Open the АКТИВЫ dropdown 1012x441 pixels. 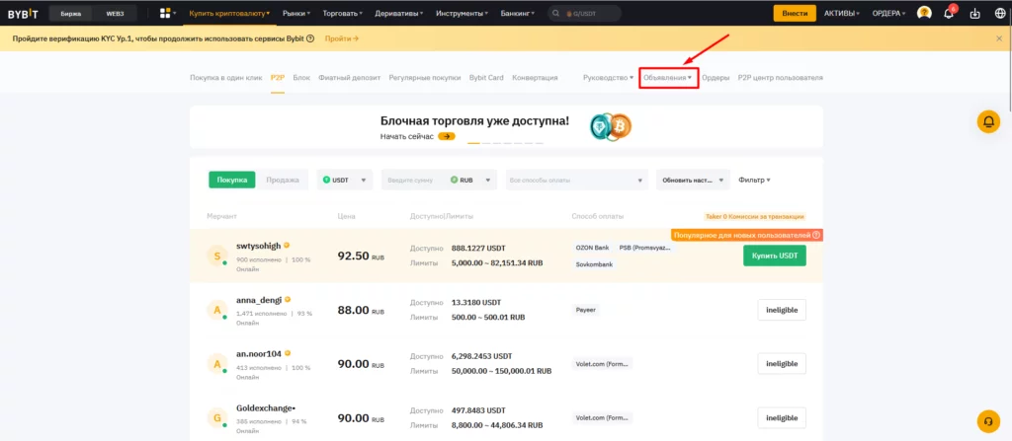[x=842, y=13]
